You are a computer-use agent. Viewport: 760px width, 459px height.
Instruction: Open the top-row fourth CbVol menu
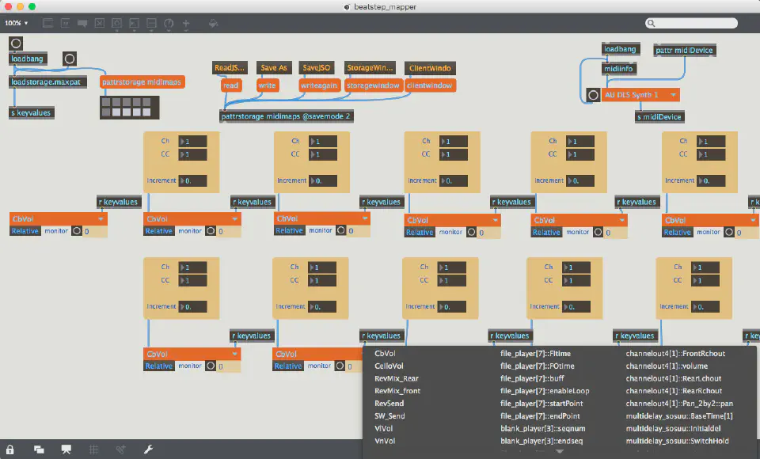point(453,220)
